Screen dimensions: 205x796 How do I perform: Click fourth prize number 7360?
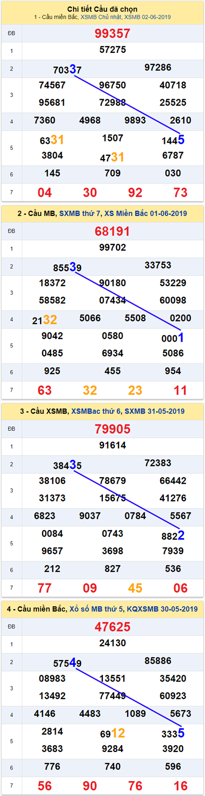[45, 120]
